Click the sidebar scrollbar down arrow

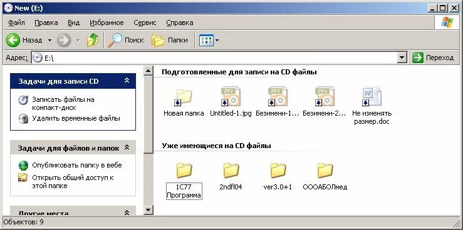pos(148,209)
